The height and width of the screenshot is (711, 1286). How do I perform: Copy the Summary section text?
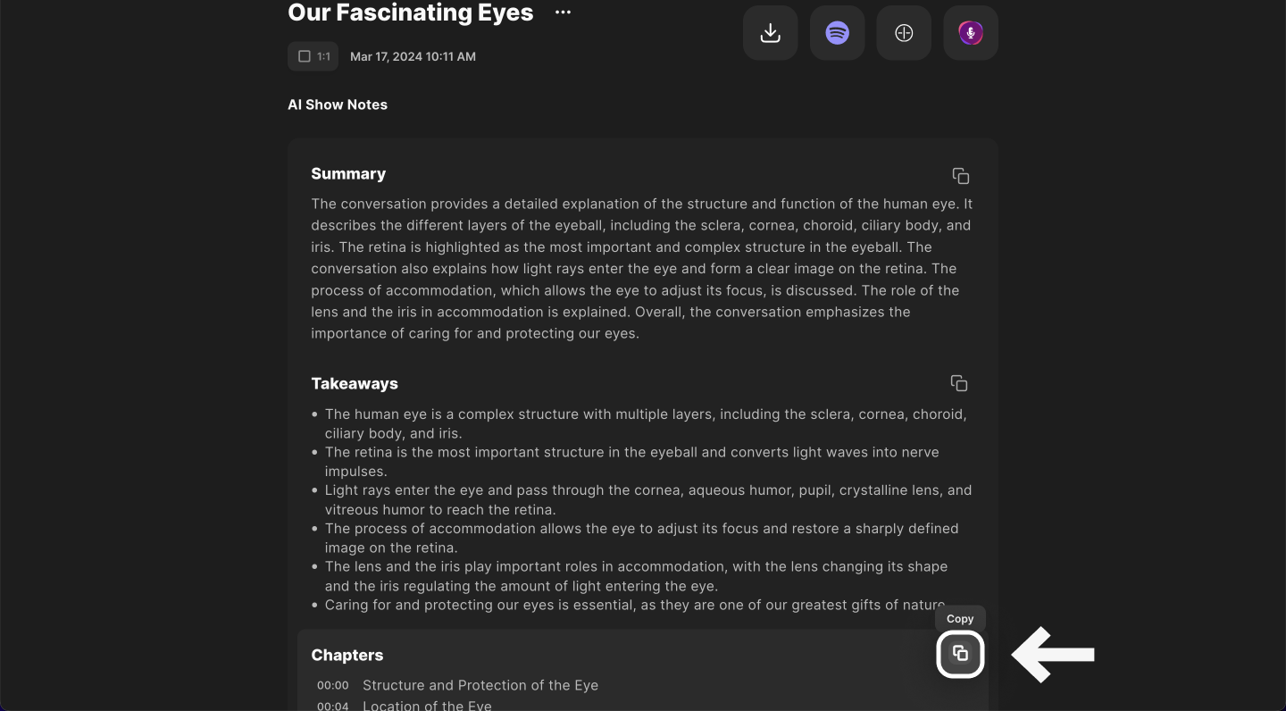[x=960, y=176]
